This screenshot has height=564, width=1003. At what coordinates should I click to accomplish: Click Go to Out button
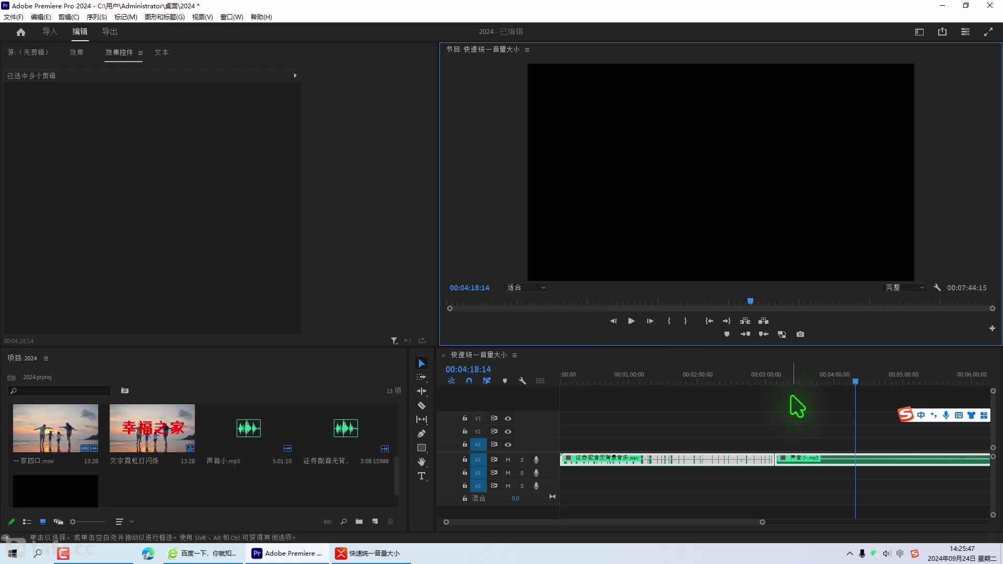click(727, 321)
